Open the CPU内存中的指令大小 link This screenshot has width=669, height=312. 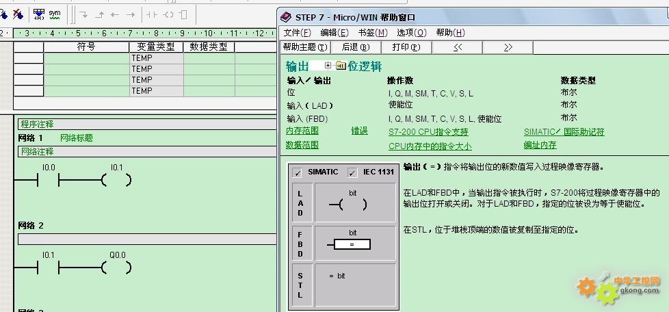point(430,146)
